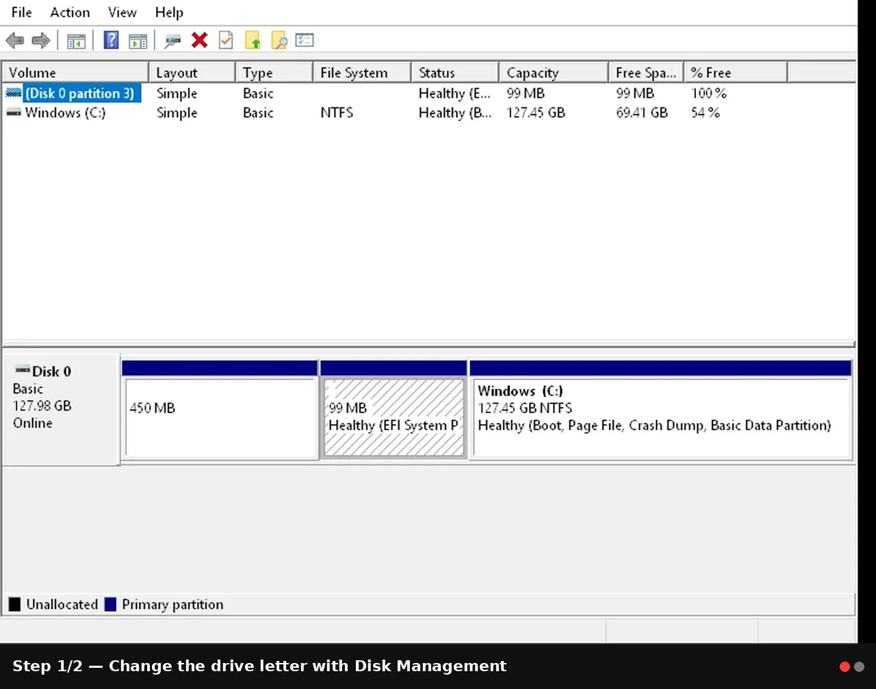Open Help via the blue question mark icon
This screenshot has width=876, height=689.
[x=111, y=40]
